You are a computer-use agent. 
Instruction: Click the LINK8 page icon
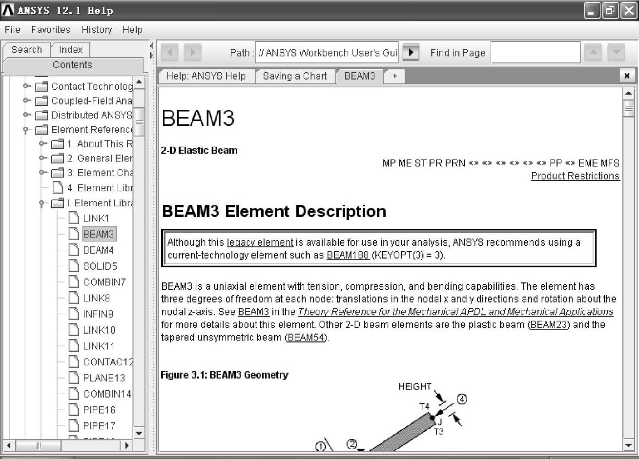point(74,298)
